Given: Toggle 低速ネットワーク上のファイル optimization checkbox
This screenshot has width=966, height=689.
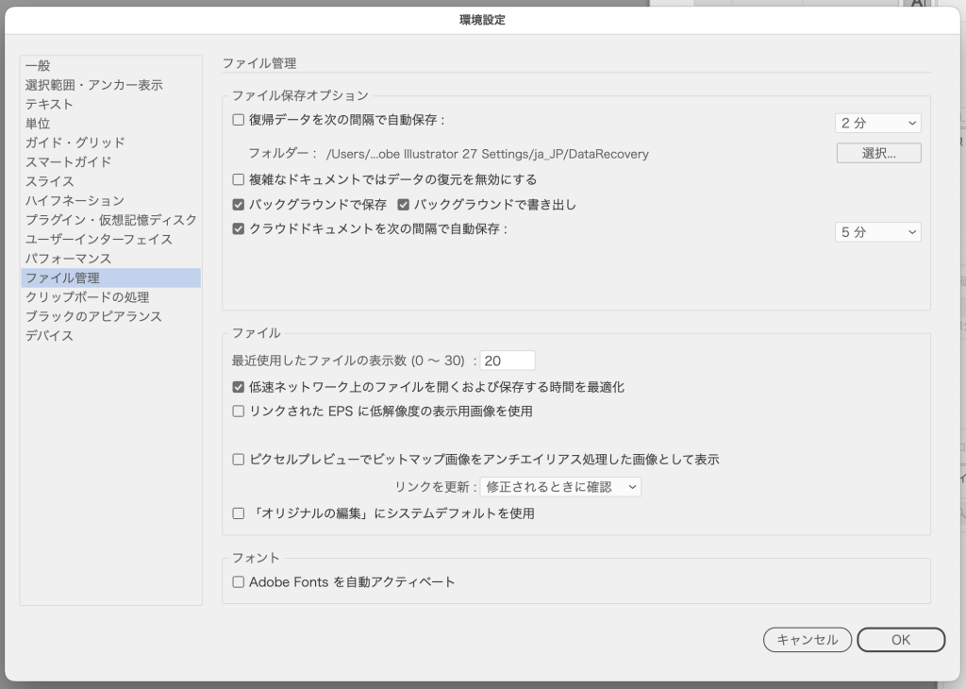Looking at the screenshot, I should click(x=239, y=387).
